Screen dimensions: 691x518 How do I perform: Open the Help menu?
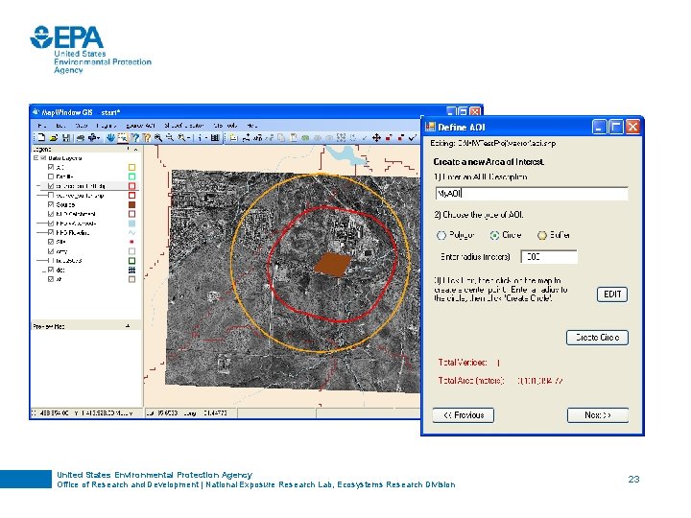pyautogui.click(x=251, y=126)
